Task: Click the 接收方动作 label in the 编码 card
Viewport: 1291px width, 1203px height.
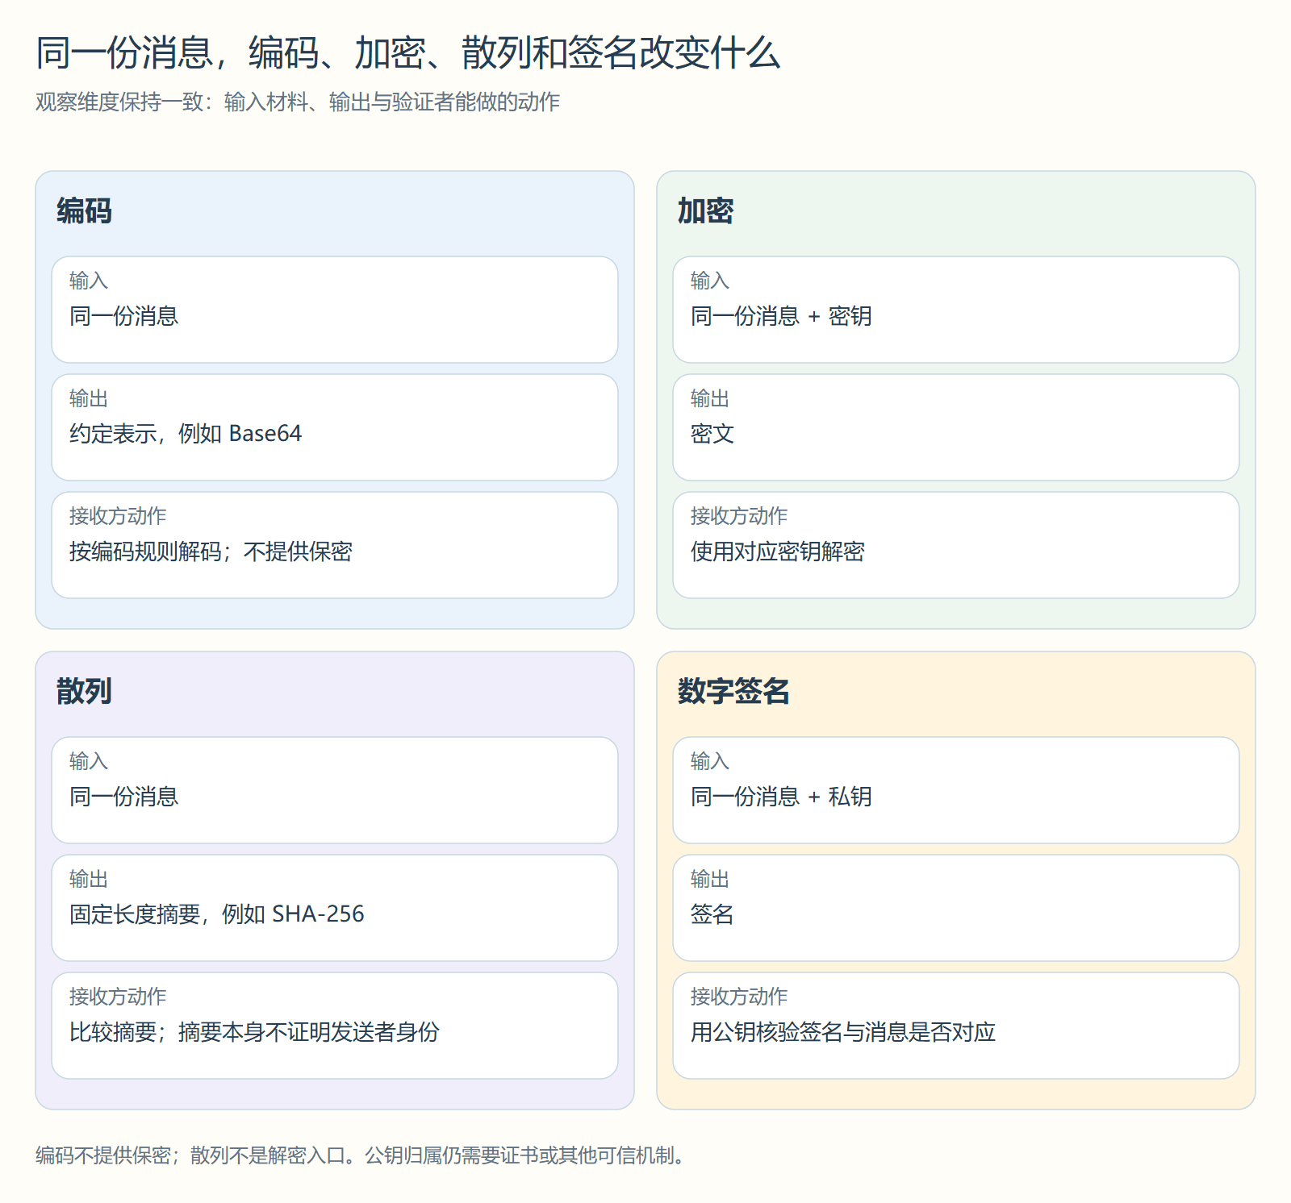Action: tap(118, 516)
